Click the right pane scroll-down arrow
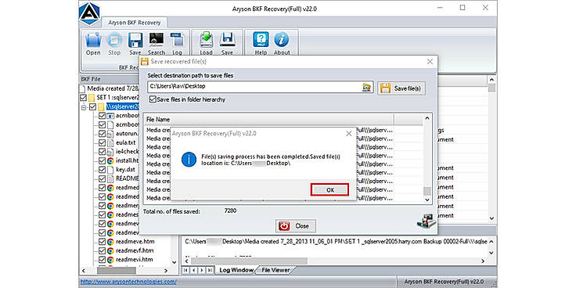This screenshot has height=288, width=576. (492, 218)
